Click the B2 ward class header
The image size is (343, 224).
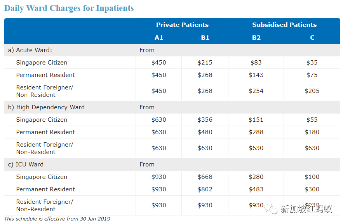pos(256,38)
